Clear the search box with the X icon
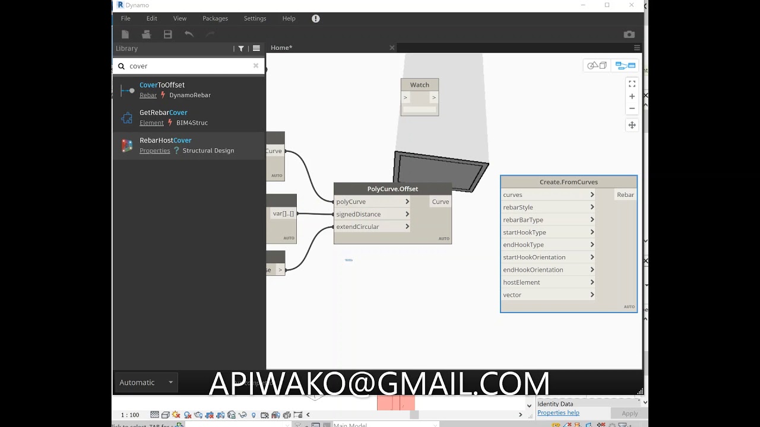 tap(256, 66)
